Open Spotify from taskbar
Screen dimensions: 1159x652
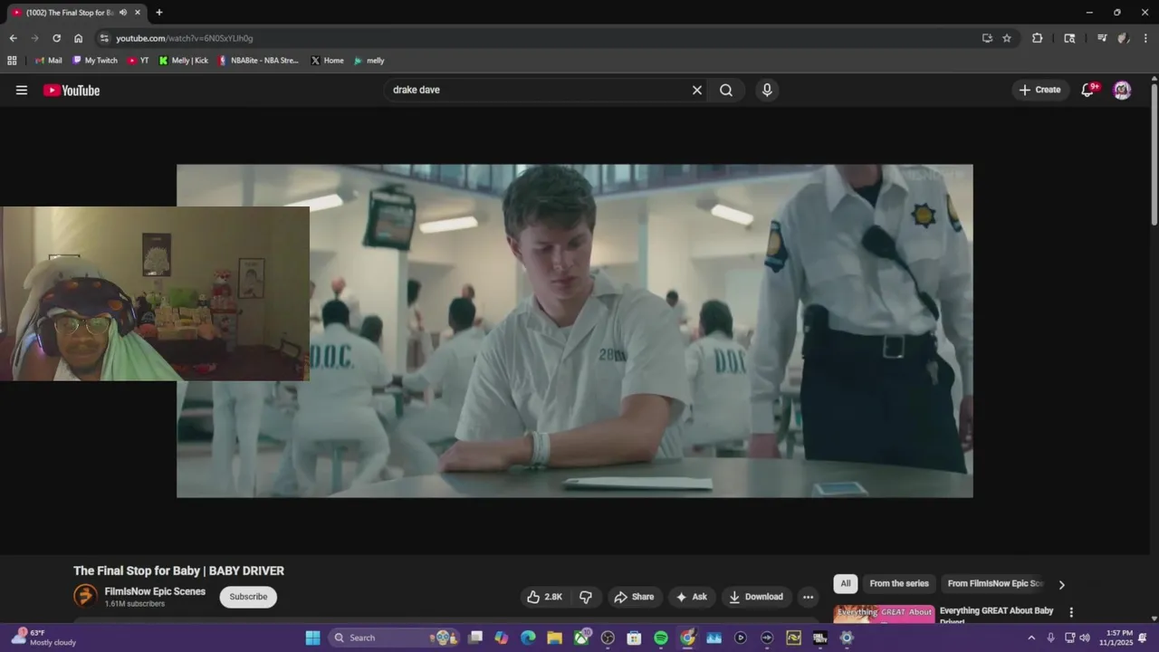[x=661, y=638]
